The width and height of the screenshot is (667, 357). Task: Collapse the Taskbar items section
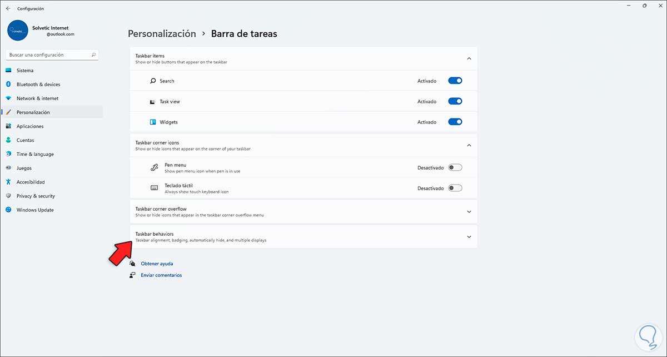pyautogui.click(x=469, y=58)
